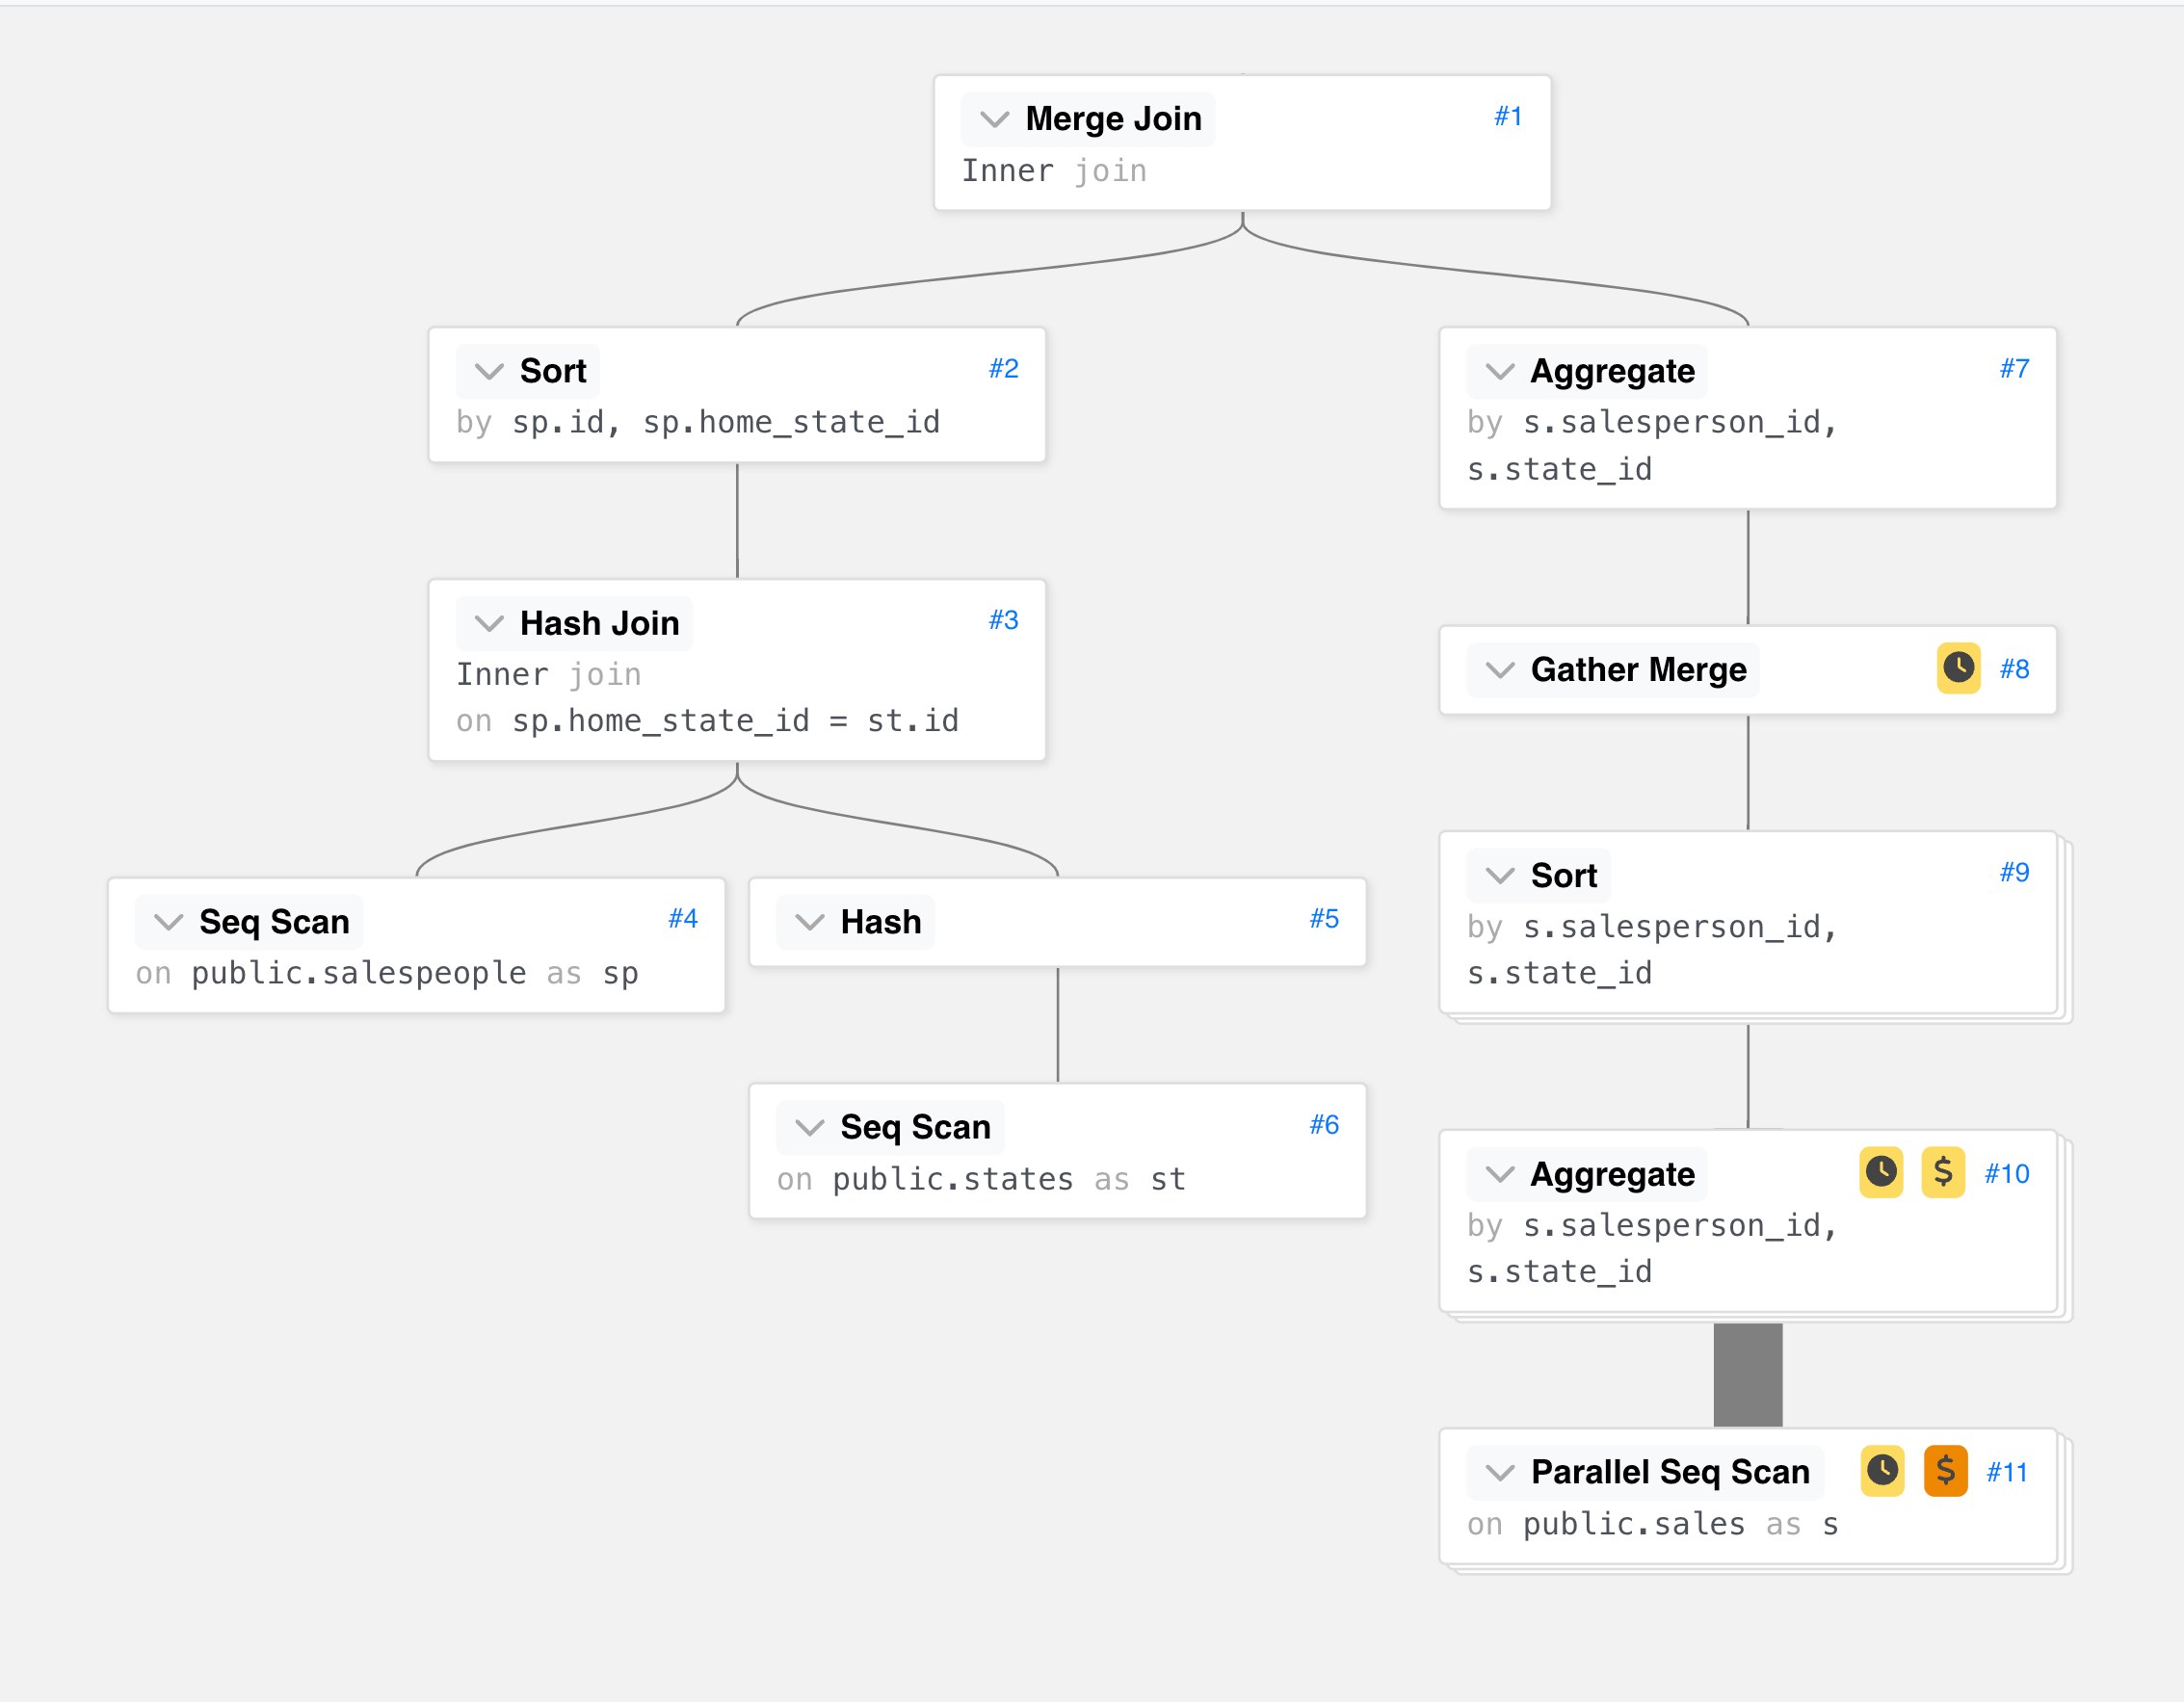Click the thick gray connector below Aggregate #10
This screenshot has width=2184, height=1702.
(1747, 1374)
